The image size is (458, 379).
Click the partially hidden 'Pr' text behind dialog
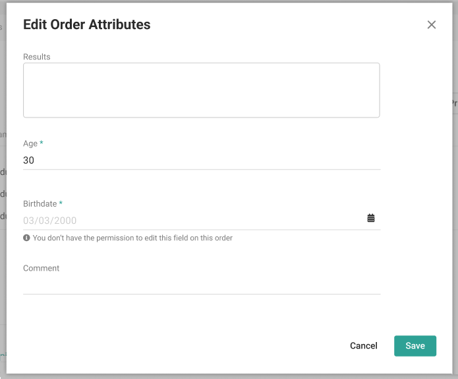pyautogui.click(x=454, y=103)
